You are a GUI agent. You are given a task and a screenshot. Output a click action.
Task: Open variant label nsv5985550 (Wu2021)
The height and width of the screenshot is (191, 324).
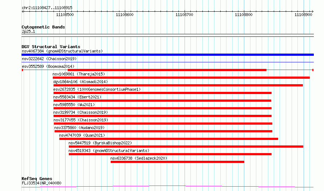[x=74, y=105]
